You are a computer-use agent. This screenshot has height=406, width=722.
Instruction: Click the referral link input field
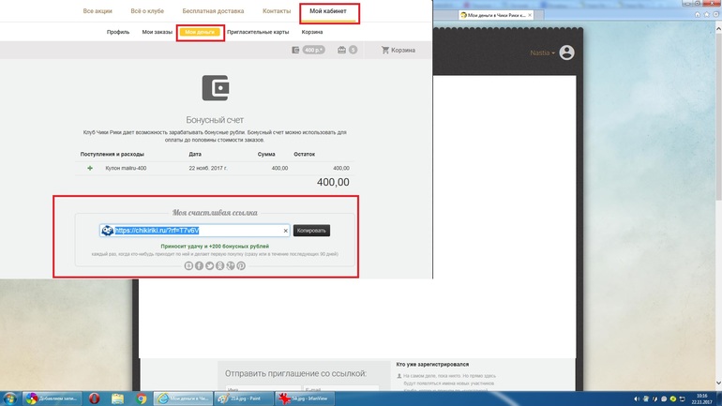[197, 231]
